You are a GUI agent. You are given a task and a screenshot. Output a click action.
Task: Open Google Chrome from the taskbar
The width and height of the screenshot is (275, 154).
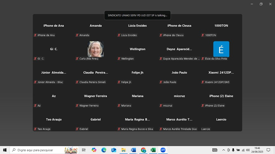[143, 150]
